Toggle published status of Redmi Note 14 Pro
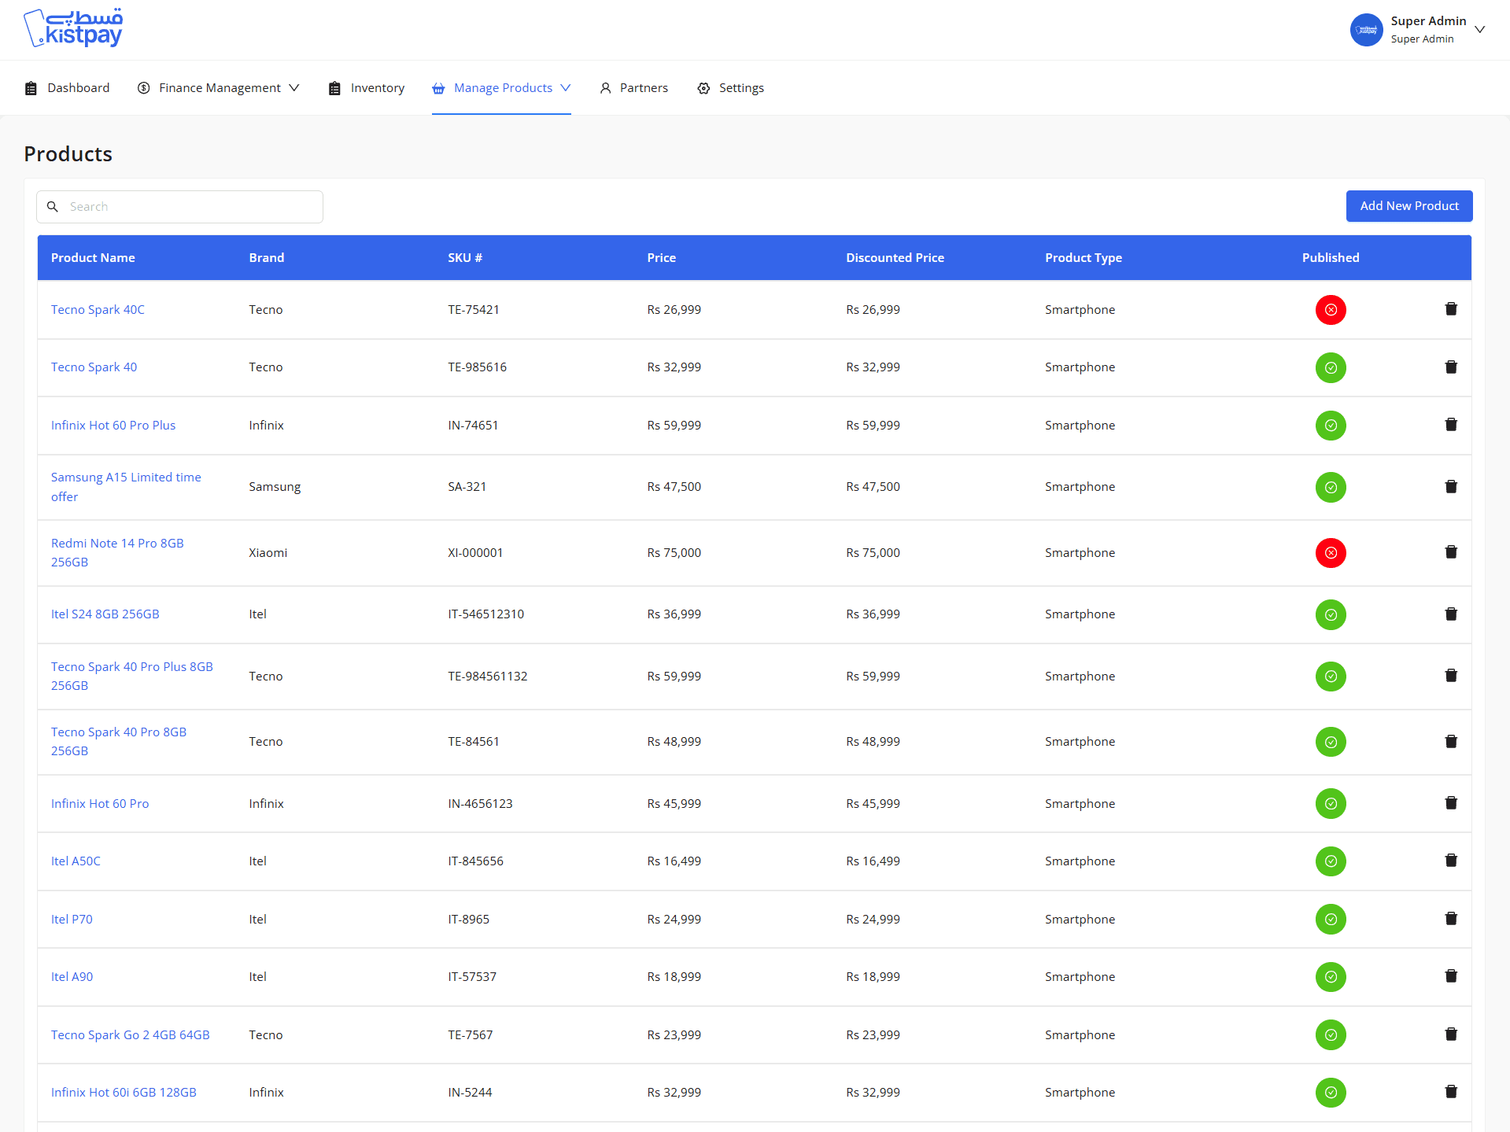The width and height of the screenshot is (1510, 1132). coord(1330,553)
